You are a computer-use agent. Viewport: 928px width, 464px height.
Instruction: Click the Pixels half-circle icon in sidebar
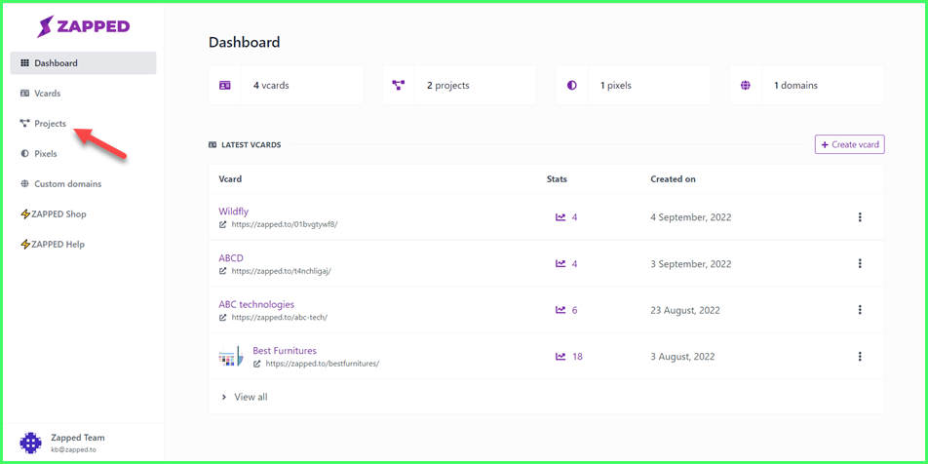coord(25,153)
